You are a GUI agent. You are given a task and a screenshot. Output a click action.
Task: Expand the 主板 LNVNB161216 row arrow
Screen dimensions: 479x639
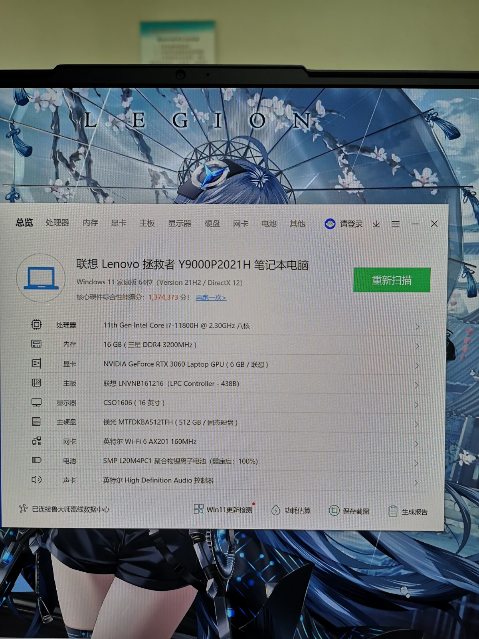pos(417,385)
